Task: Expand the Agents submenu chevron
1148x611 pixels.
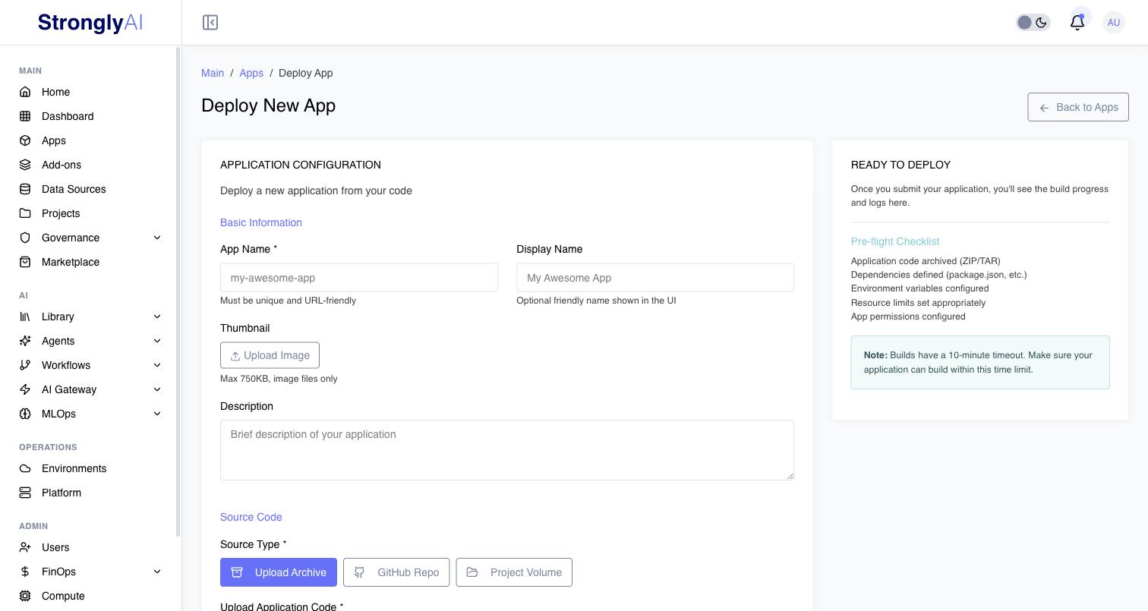Action: pyautogui.click(x=157, y=341)
